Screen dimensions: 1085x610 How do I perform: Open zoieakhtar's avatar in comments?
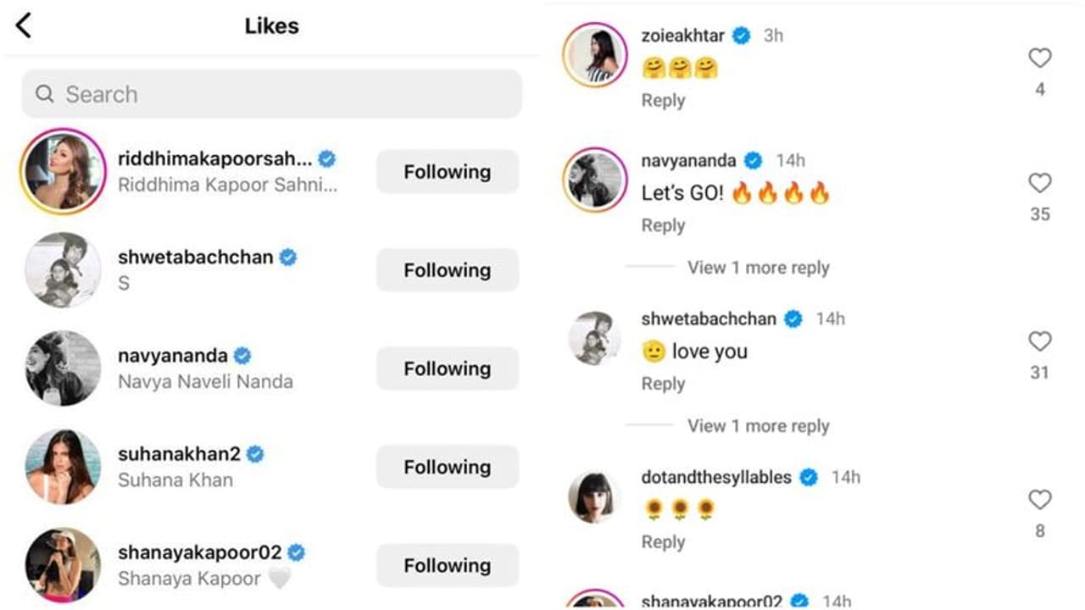pos(595,55)
